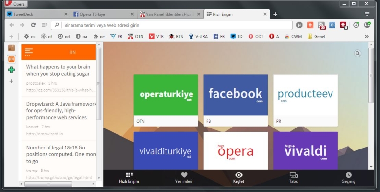Viewport: 380px width, 192px height.
Task: Switch to the Opera Türkiye tab
Action: pos(104,14)
